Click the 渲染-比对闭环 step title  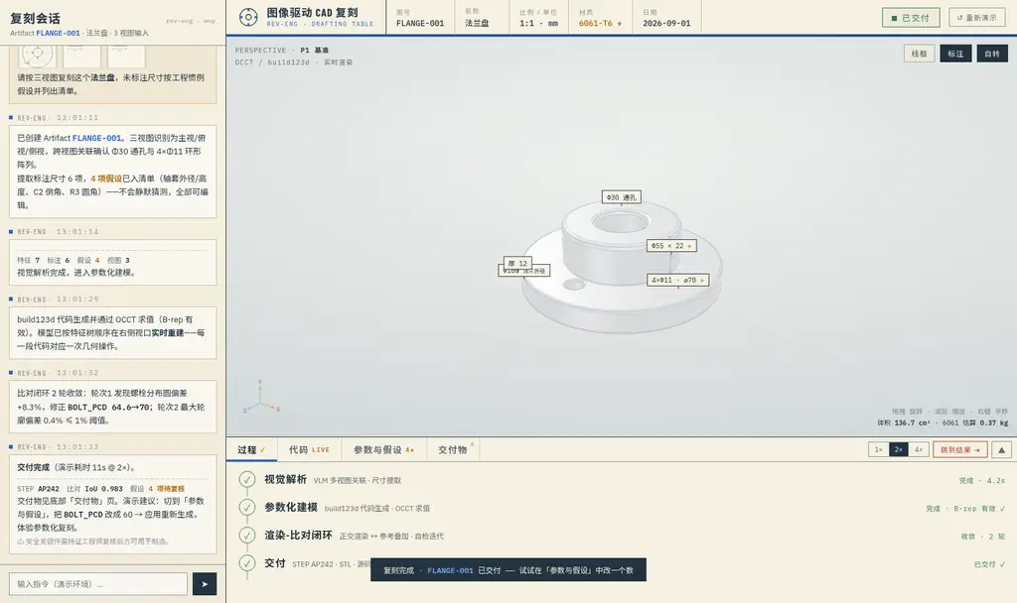(298, 535)
